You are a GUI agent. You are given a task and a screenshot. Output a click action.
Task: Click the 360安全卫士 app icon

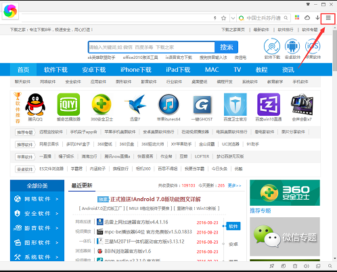[x=102, y=104]
